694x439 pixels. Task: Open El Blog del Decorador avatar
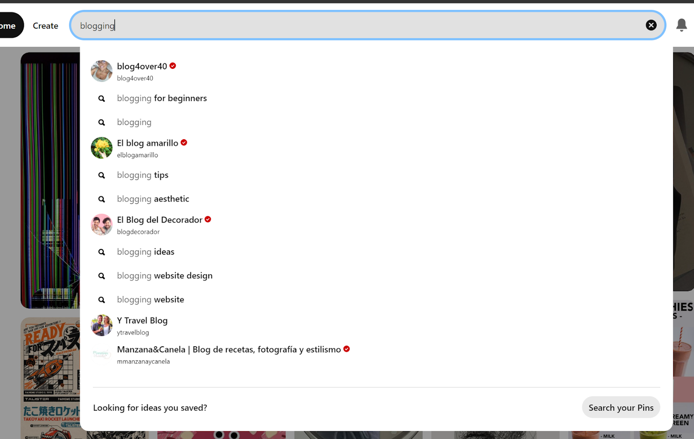click(x=101, y=224)
